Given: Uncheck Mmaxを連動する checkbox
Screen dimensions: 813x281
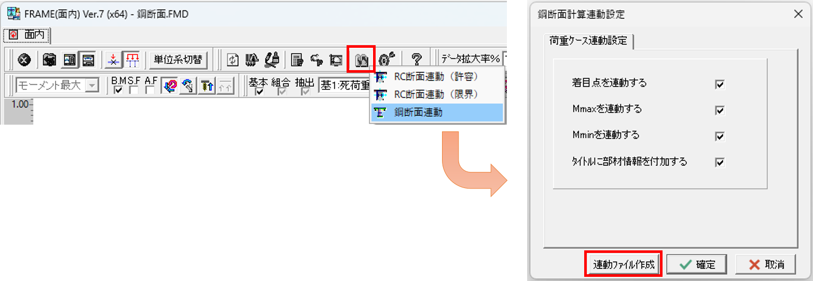Looking at the screenshot, I should [x=720, y=110].
